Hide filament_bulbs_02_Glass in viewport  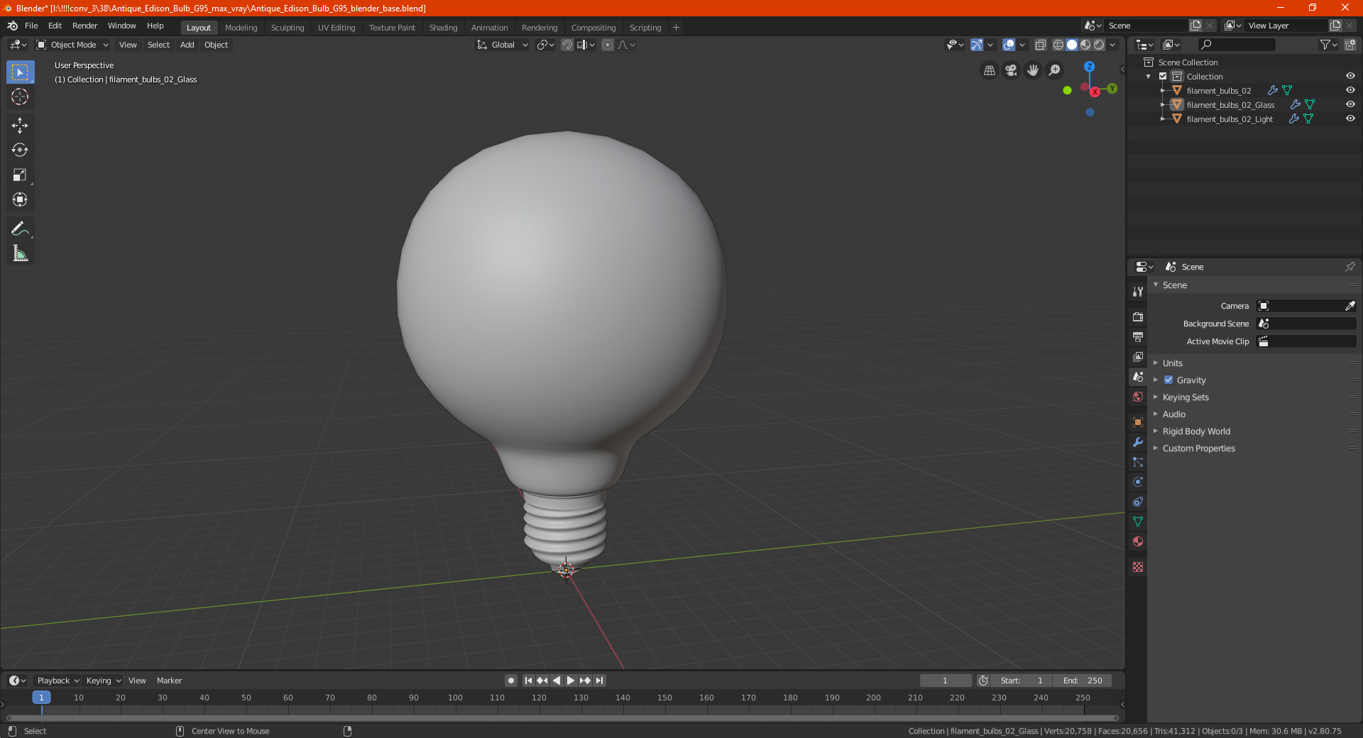[x=1350, y=104]
